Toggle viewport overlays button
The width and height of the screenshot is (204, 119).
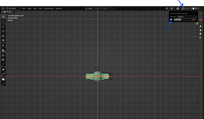pyautogui.click(x=178, y=9)
